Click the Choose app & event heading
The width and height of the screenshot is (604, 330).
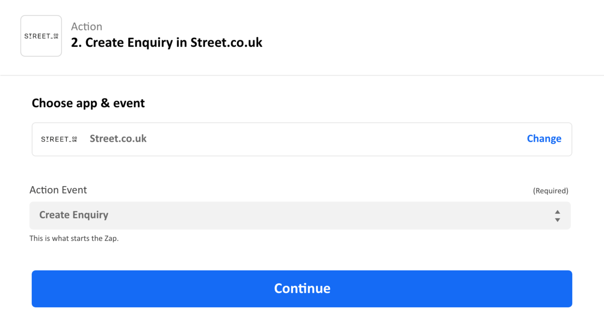(88, 103)
